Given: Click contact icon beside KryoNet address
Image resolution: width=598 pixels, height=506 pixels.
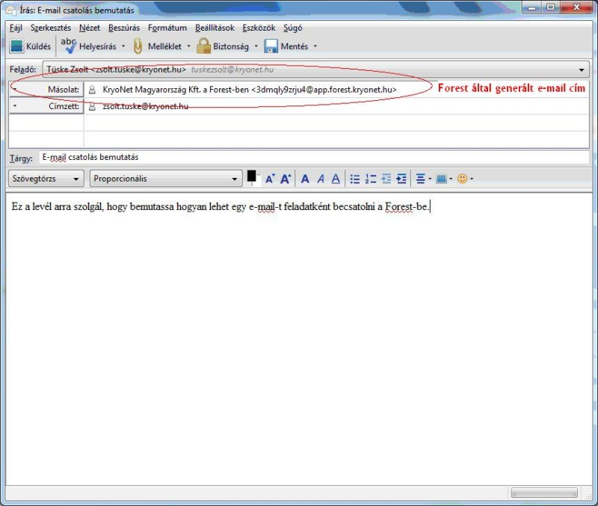Looking at the screenshot, I should tap(92, 90).
